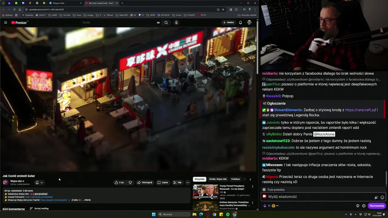
Task: Open Trump Porwał Prezydenta Wenezueli video thumbnail
Action: tap(206, 192)
